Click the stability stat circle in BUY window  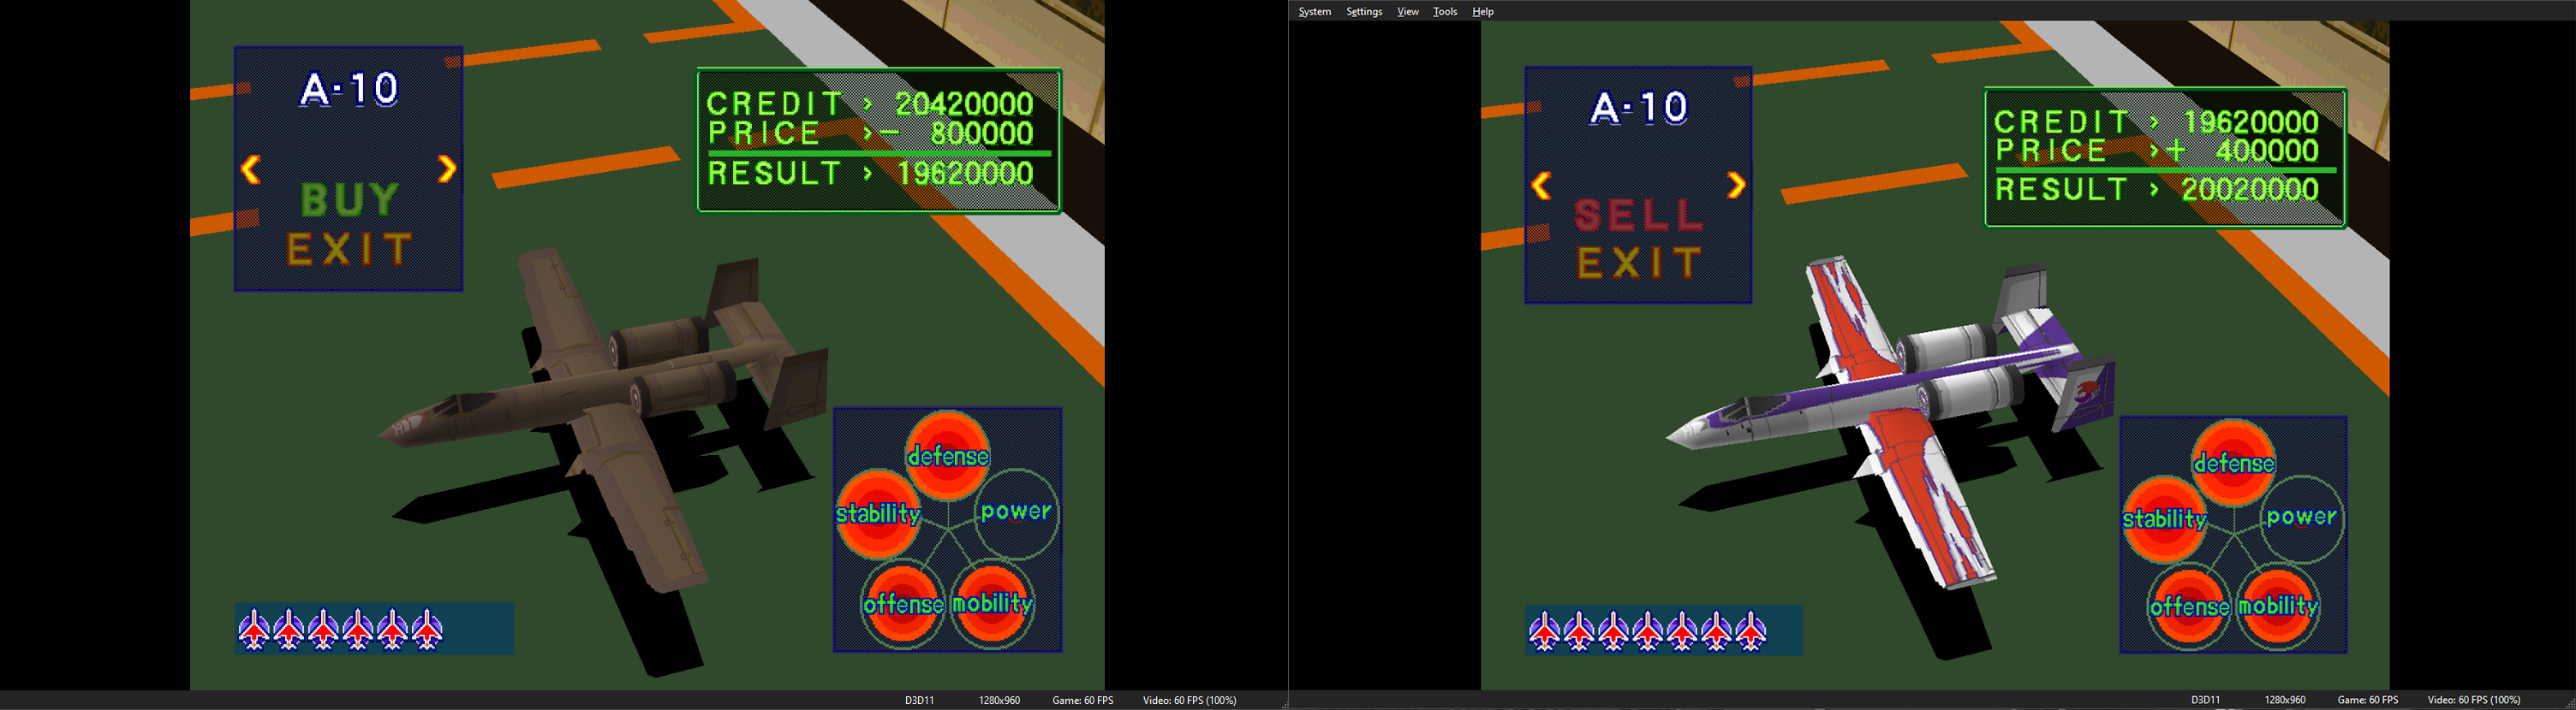878,513
